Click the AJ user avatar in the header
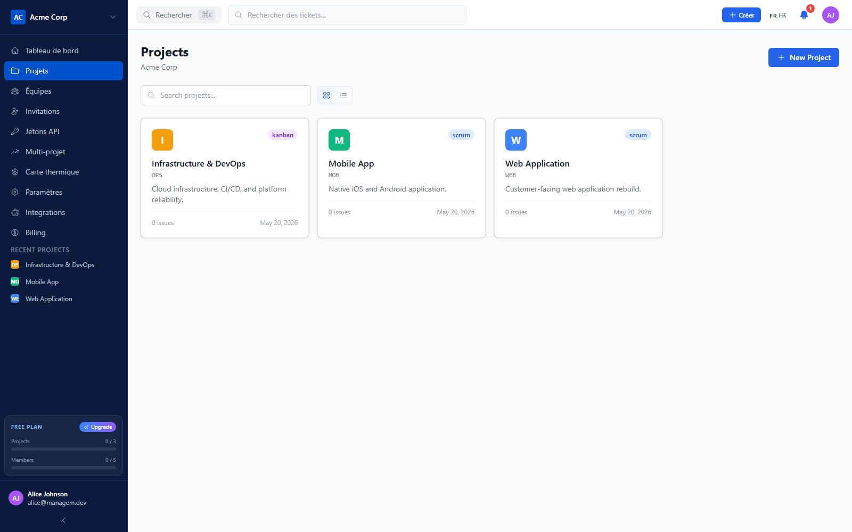Image resolution: width=852 pixels, height=532 pixels. [x=831, y=15]
